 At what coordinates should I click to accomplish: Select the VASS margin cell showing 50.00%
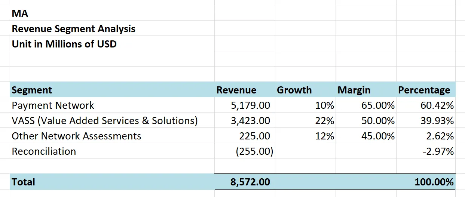tap(378, 121)
